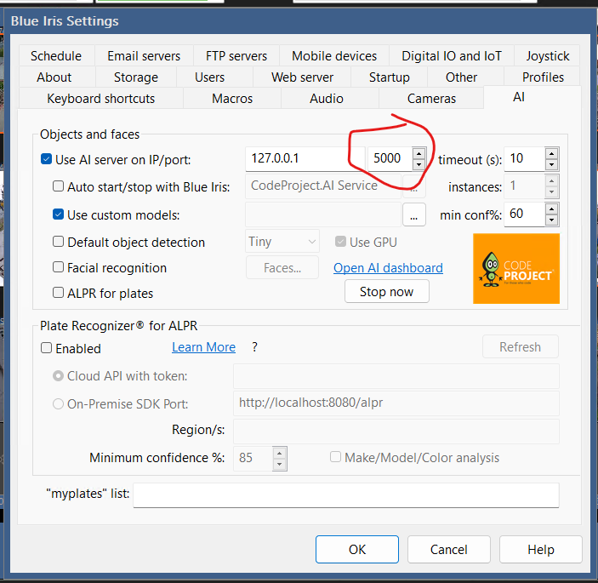Increase the min conf% value
The width and height of the screenshot is (598, 583).
(x=551, y=209)
